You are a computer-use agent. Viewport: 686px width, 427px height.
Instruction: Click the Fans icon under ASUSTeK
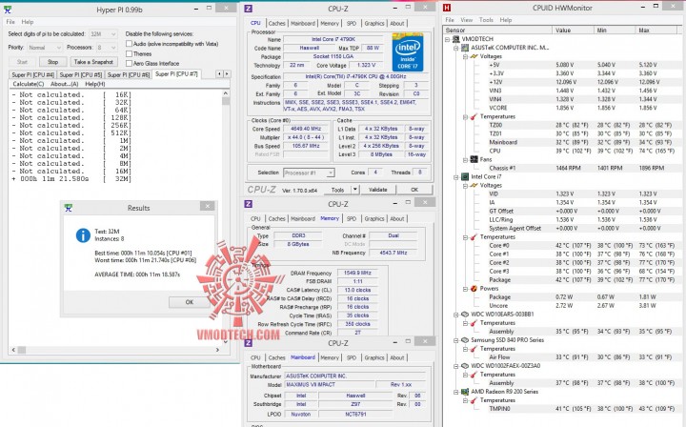coord(474,159)
